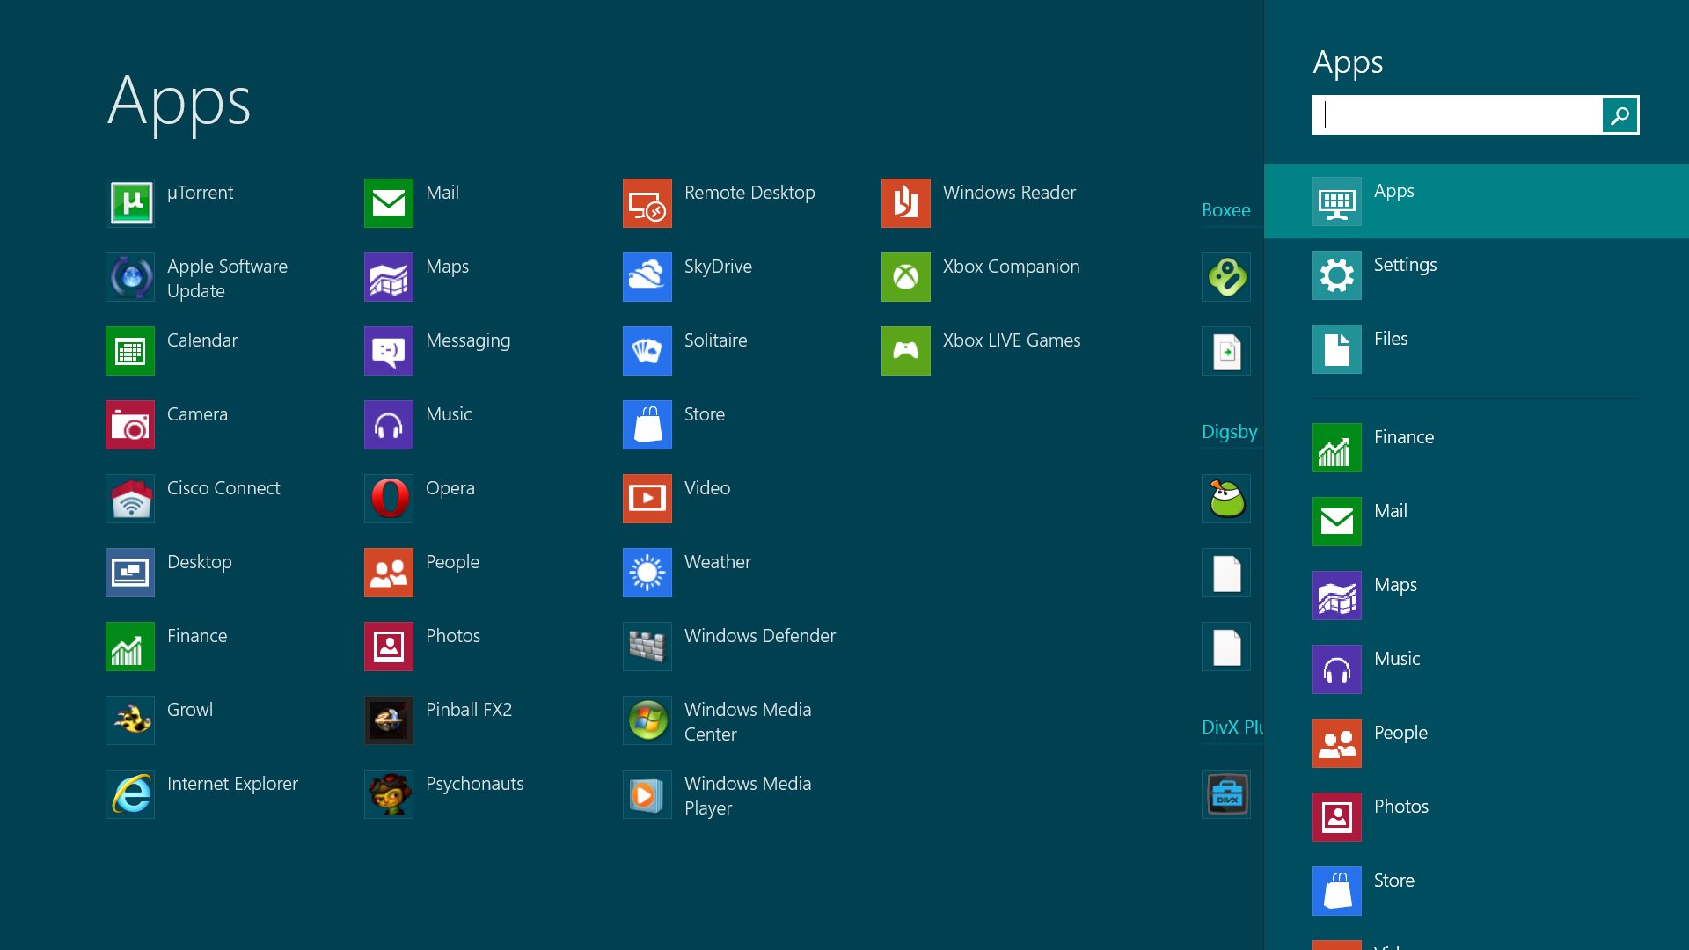This screenshot has height=950, width=1689.
Task: Open Windows Media Player icon
Action: click(647, 794)
